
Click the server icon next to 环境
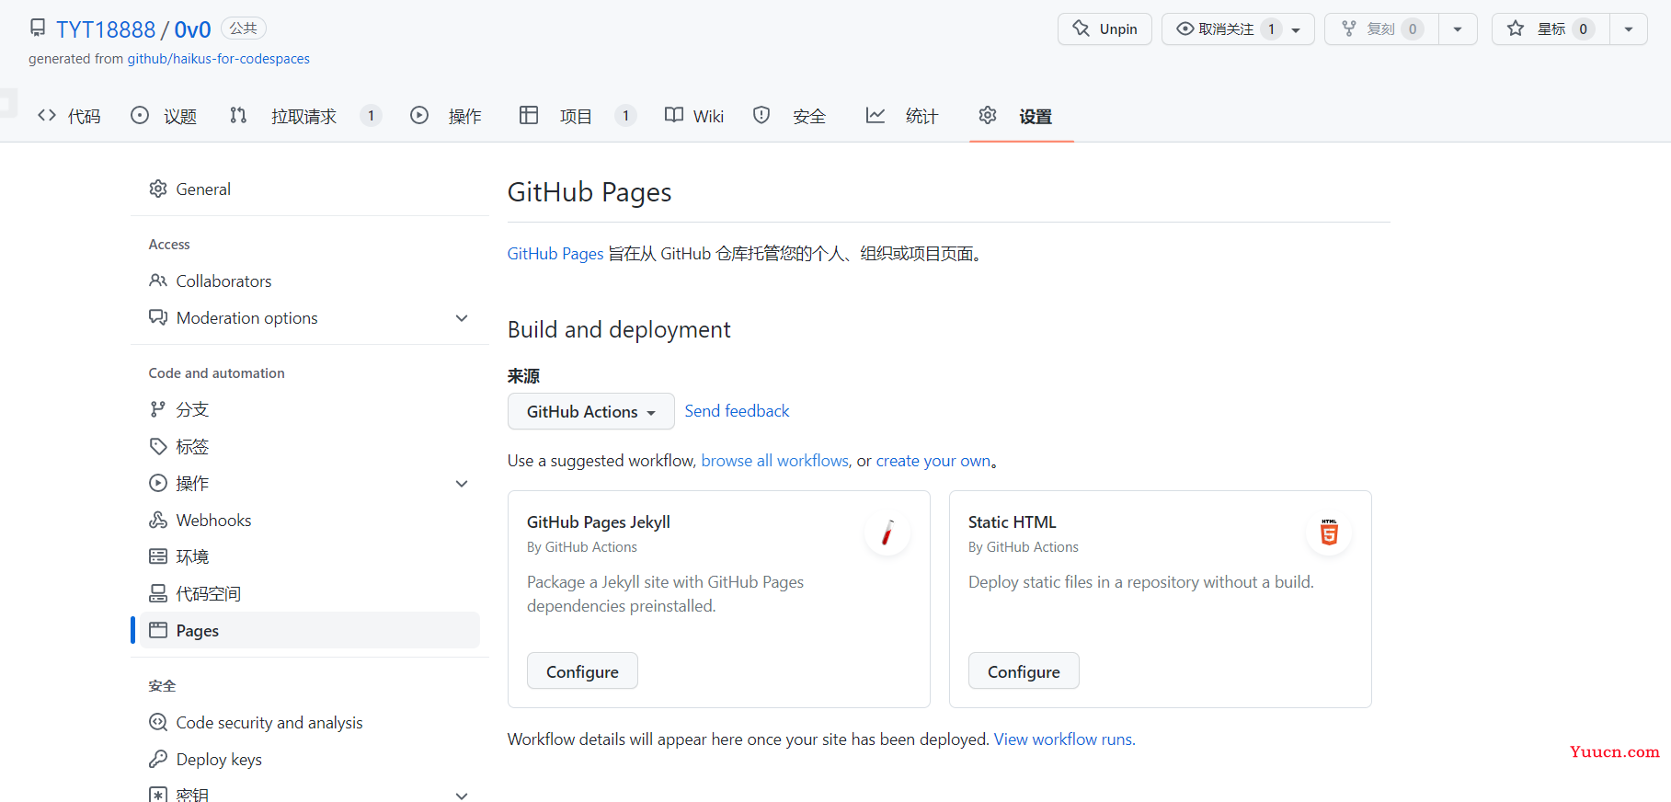158,556
